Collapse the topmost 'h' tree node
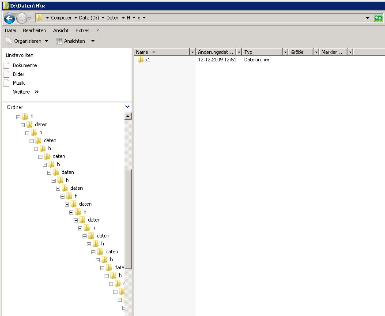This screenshot has height=316, width=385. pos(19,117)
